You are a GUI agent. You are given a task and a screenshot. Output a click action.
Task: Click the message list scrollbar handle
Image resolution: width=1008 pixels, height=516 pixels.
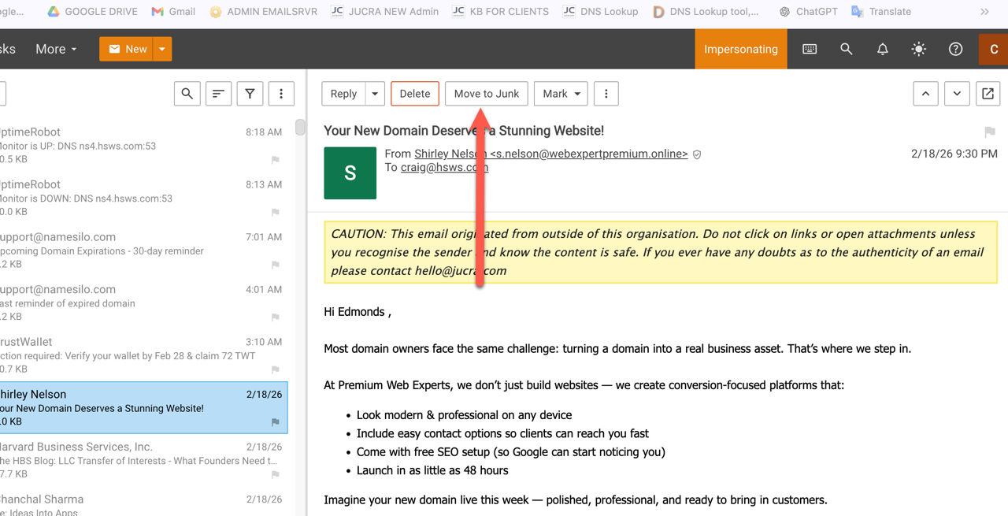tap(300, 128)
